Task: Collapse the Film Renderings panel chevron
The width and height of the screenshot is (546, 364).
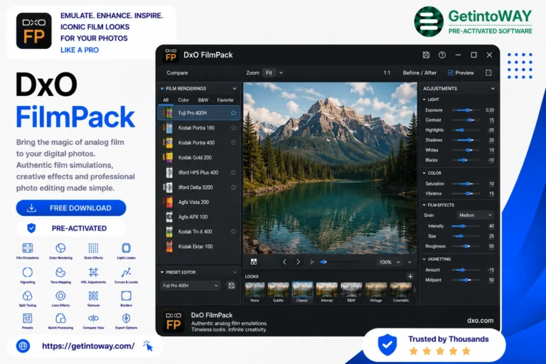Action: 235,88
